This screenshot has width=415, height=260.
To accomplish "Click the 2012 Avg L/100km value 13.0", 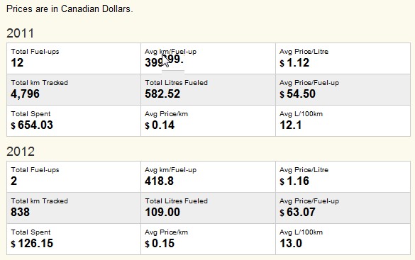I will pyautogui.click(x=291, y=244).
